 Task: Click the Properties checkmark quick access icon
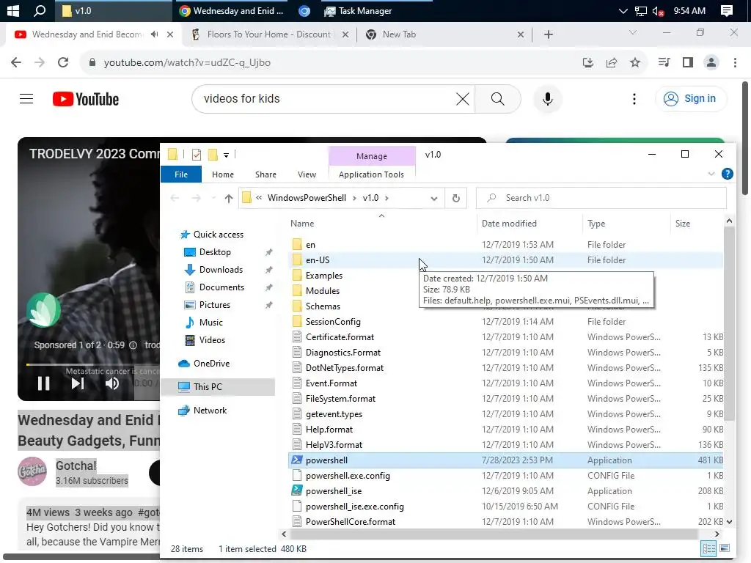[x=197, y=155]
